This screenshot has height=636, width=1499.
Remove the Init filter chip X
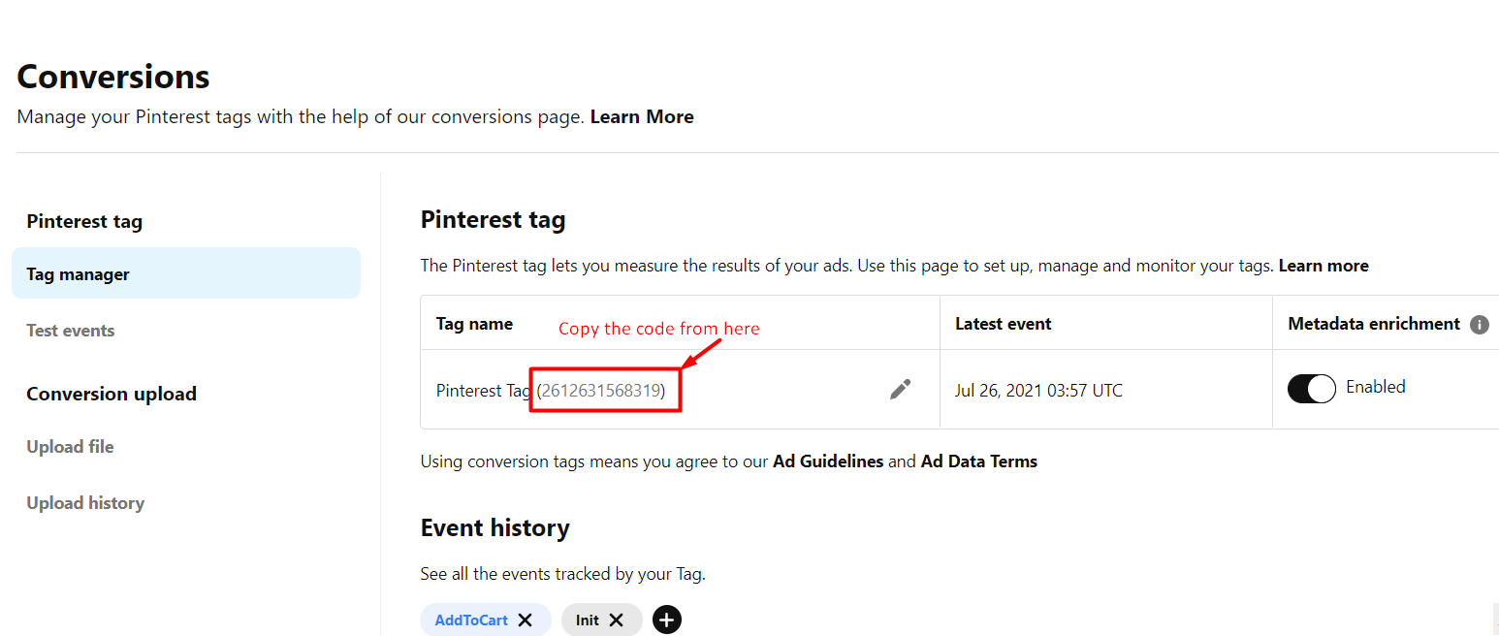click(x=616, y=620)
